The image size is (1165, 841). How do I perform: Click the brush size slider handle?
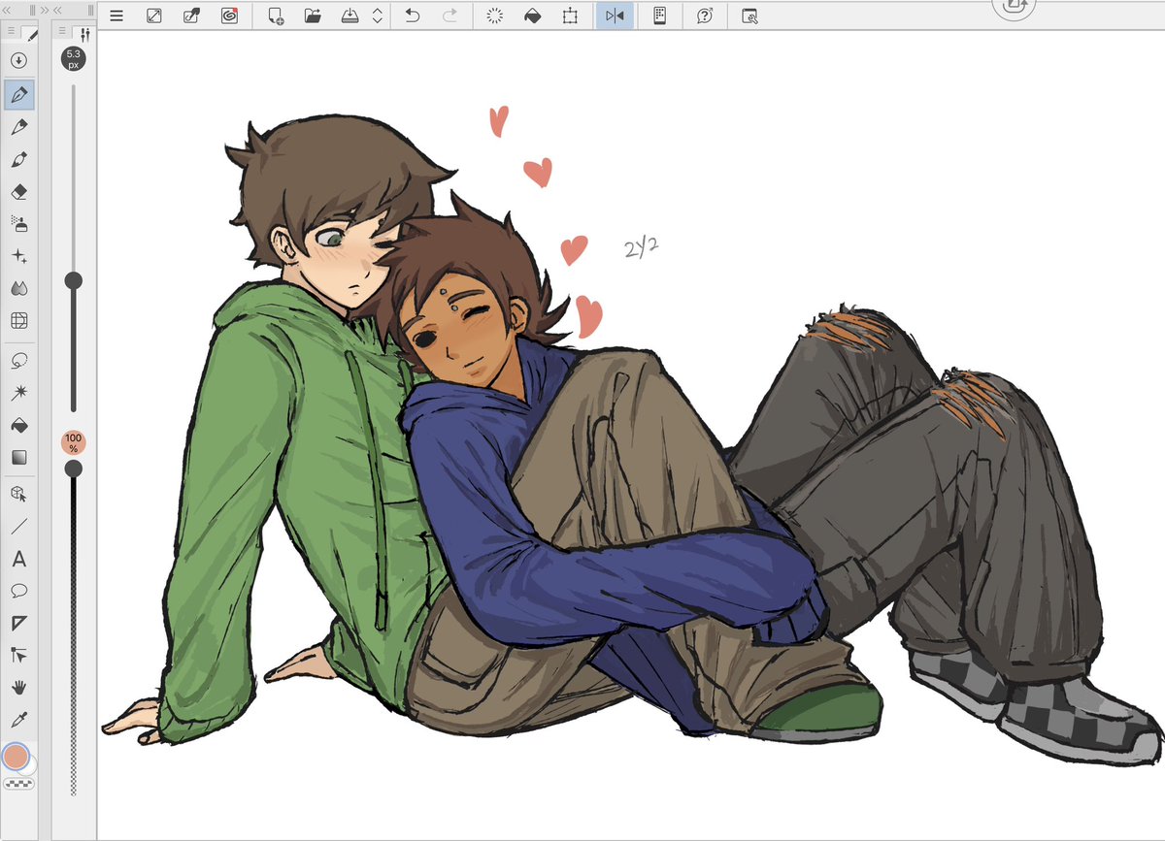[73, 281]
